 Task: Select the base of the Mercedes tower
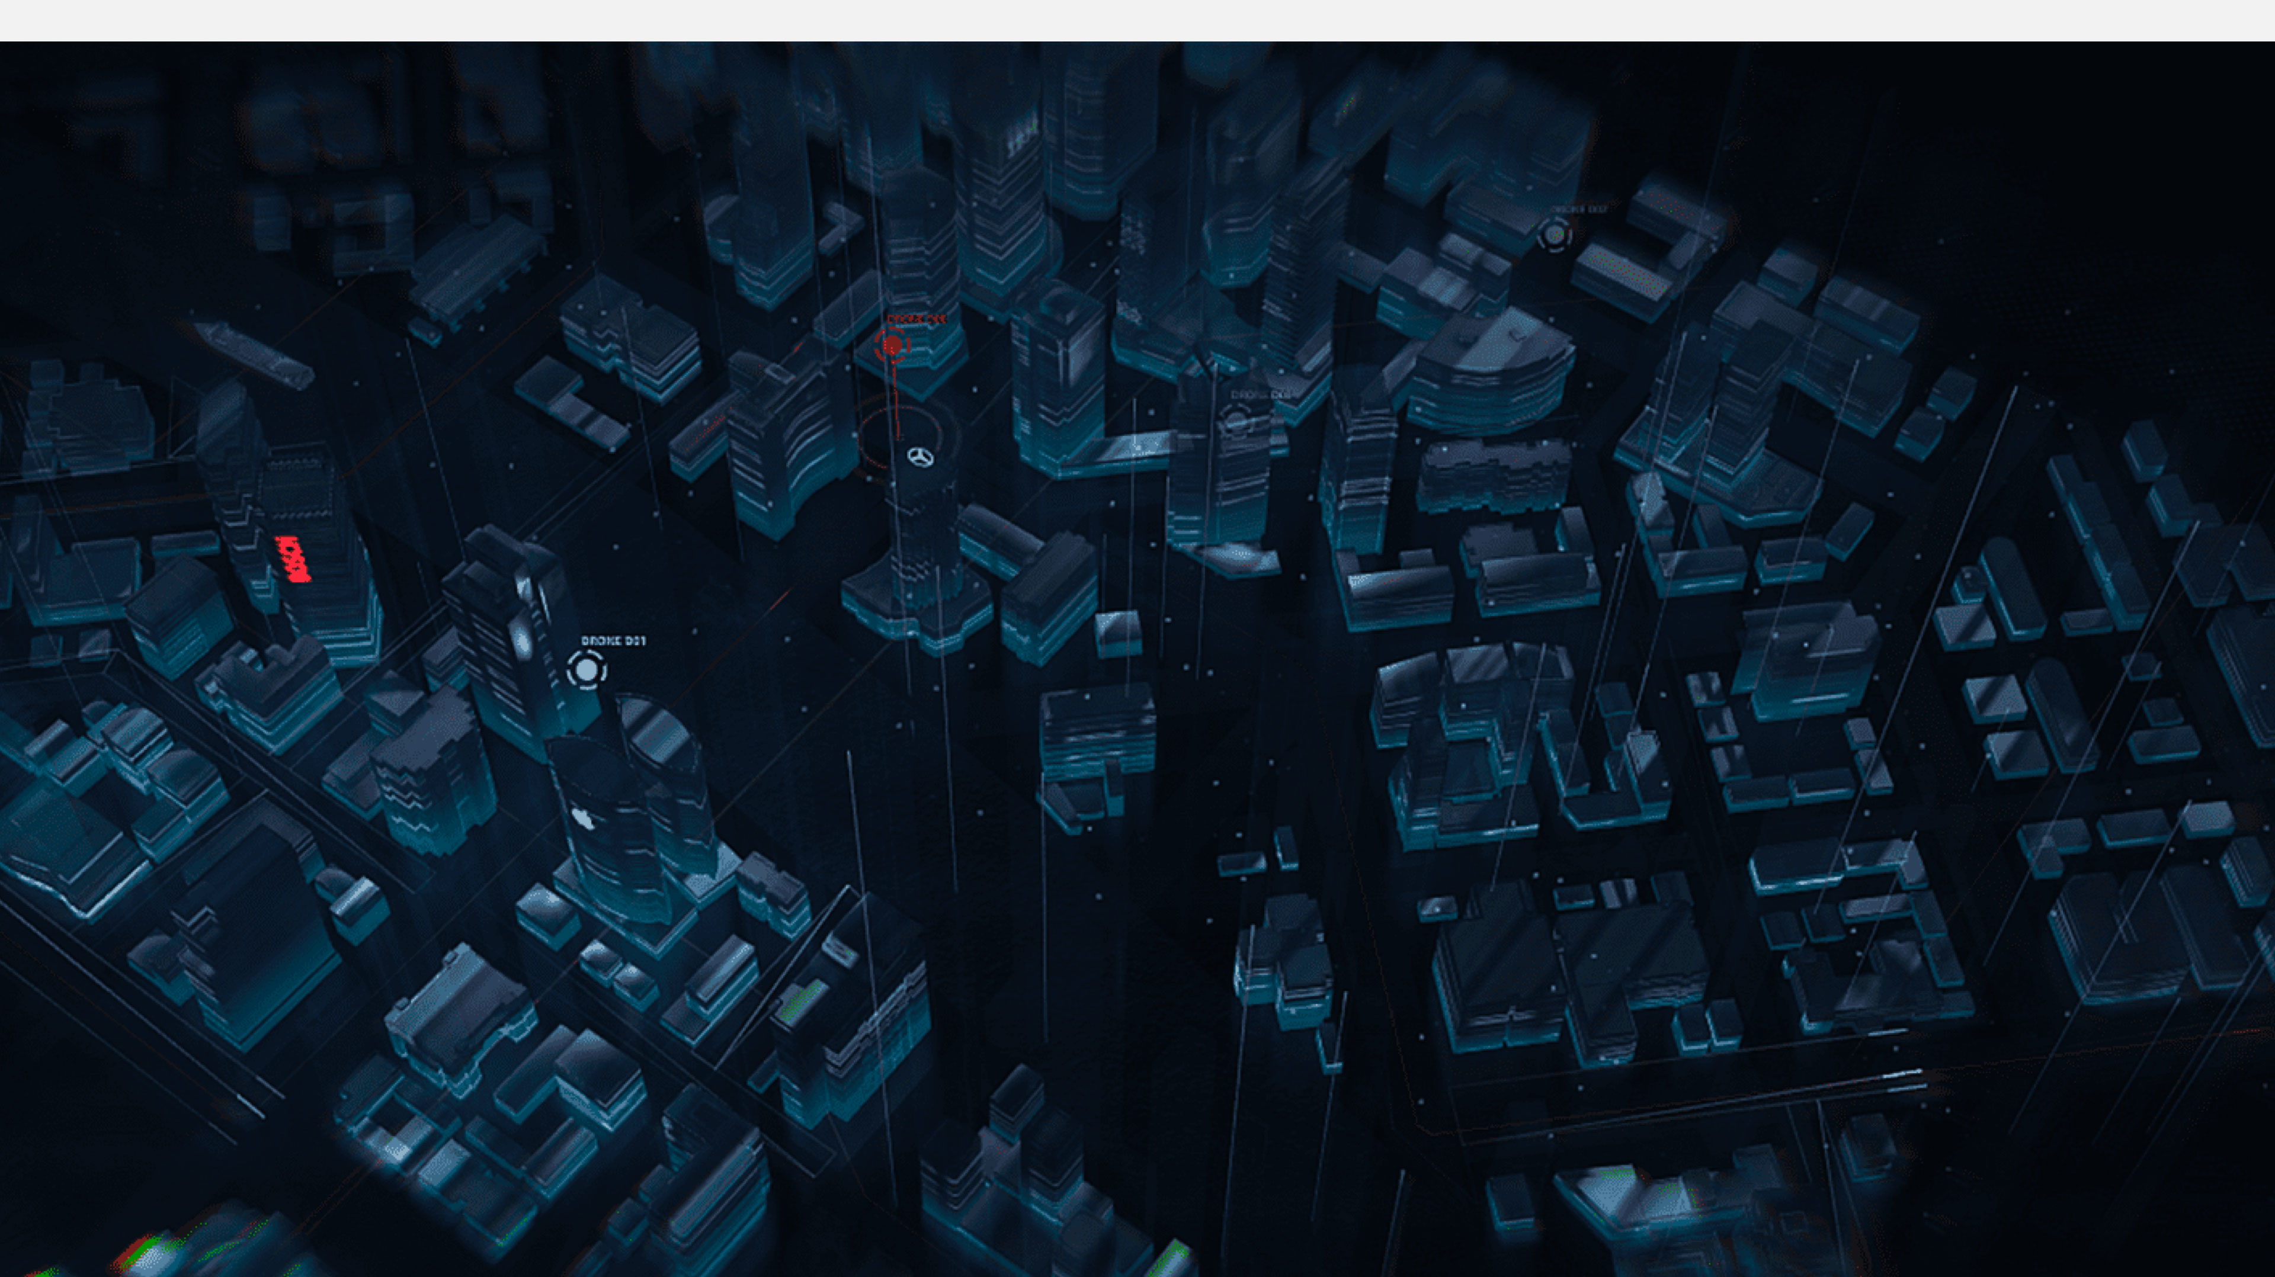(918, 609)
